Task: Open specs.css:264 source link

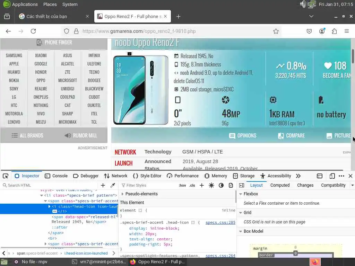Action: click(x=220, y=256)
